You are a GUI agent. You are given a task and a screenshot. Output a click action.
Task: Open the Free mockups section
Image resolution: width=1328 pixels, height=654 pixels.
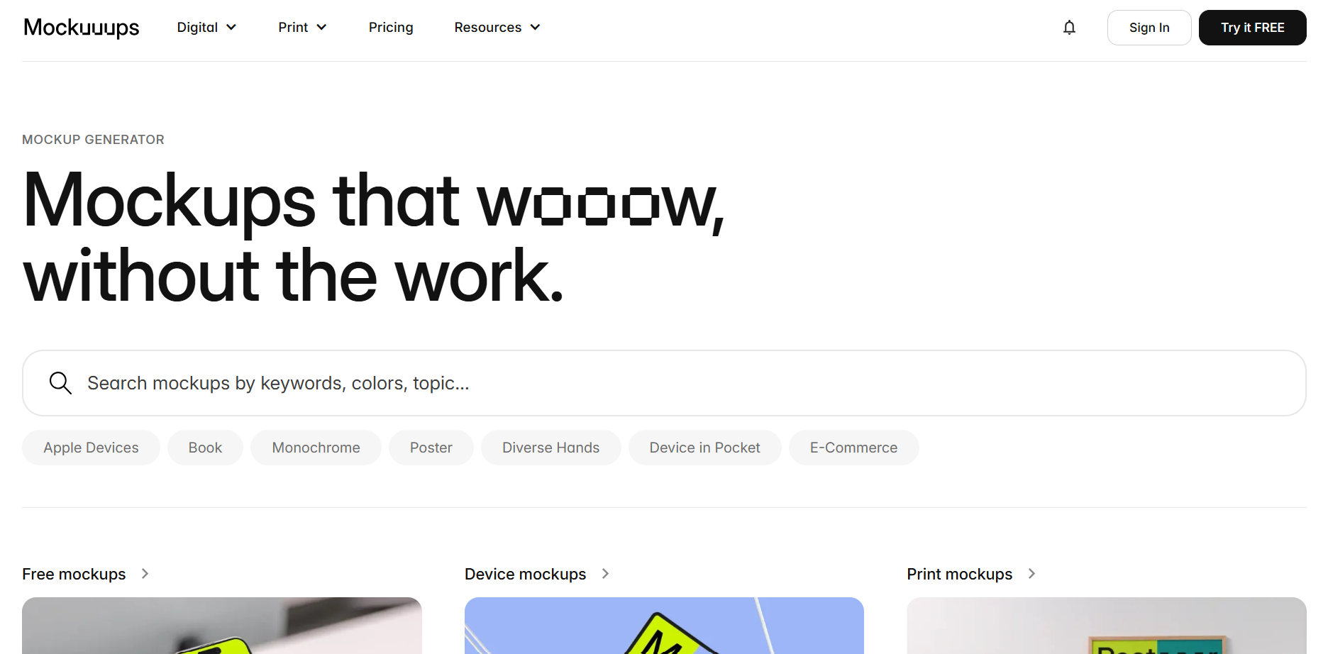click(x=73, y=574)
